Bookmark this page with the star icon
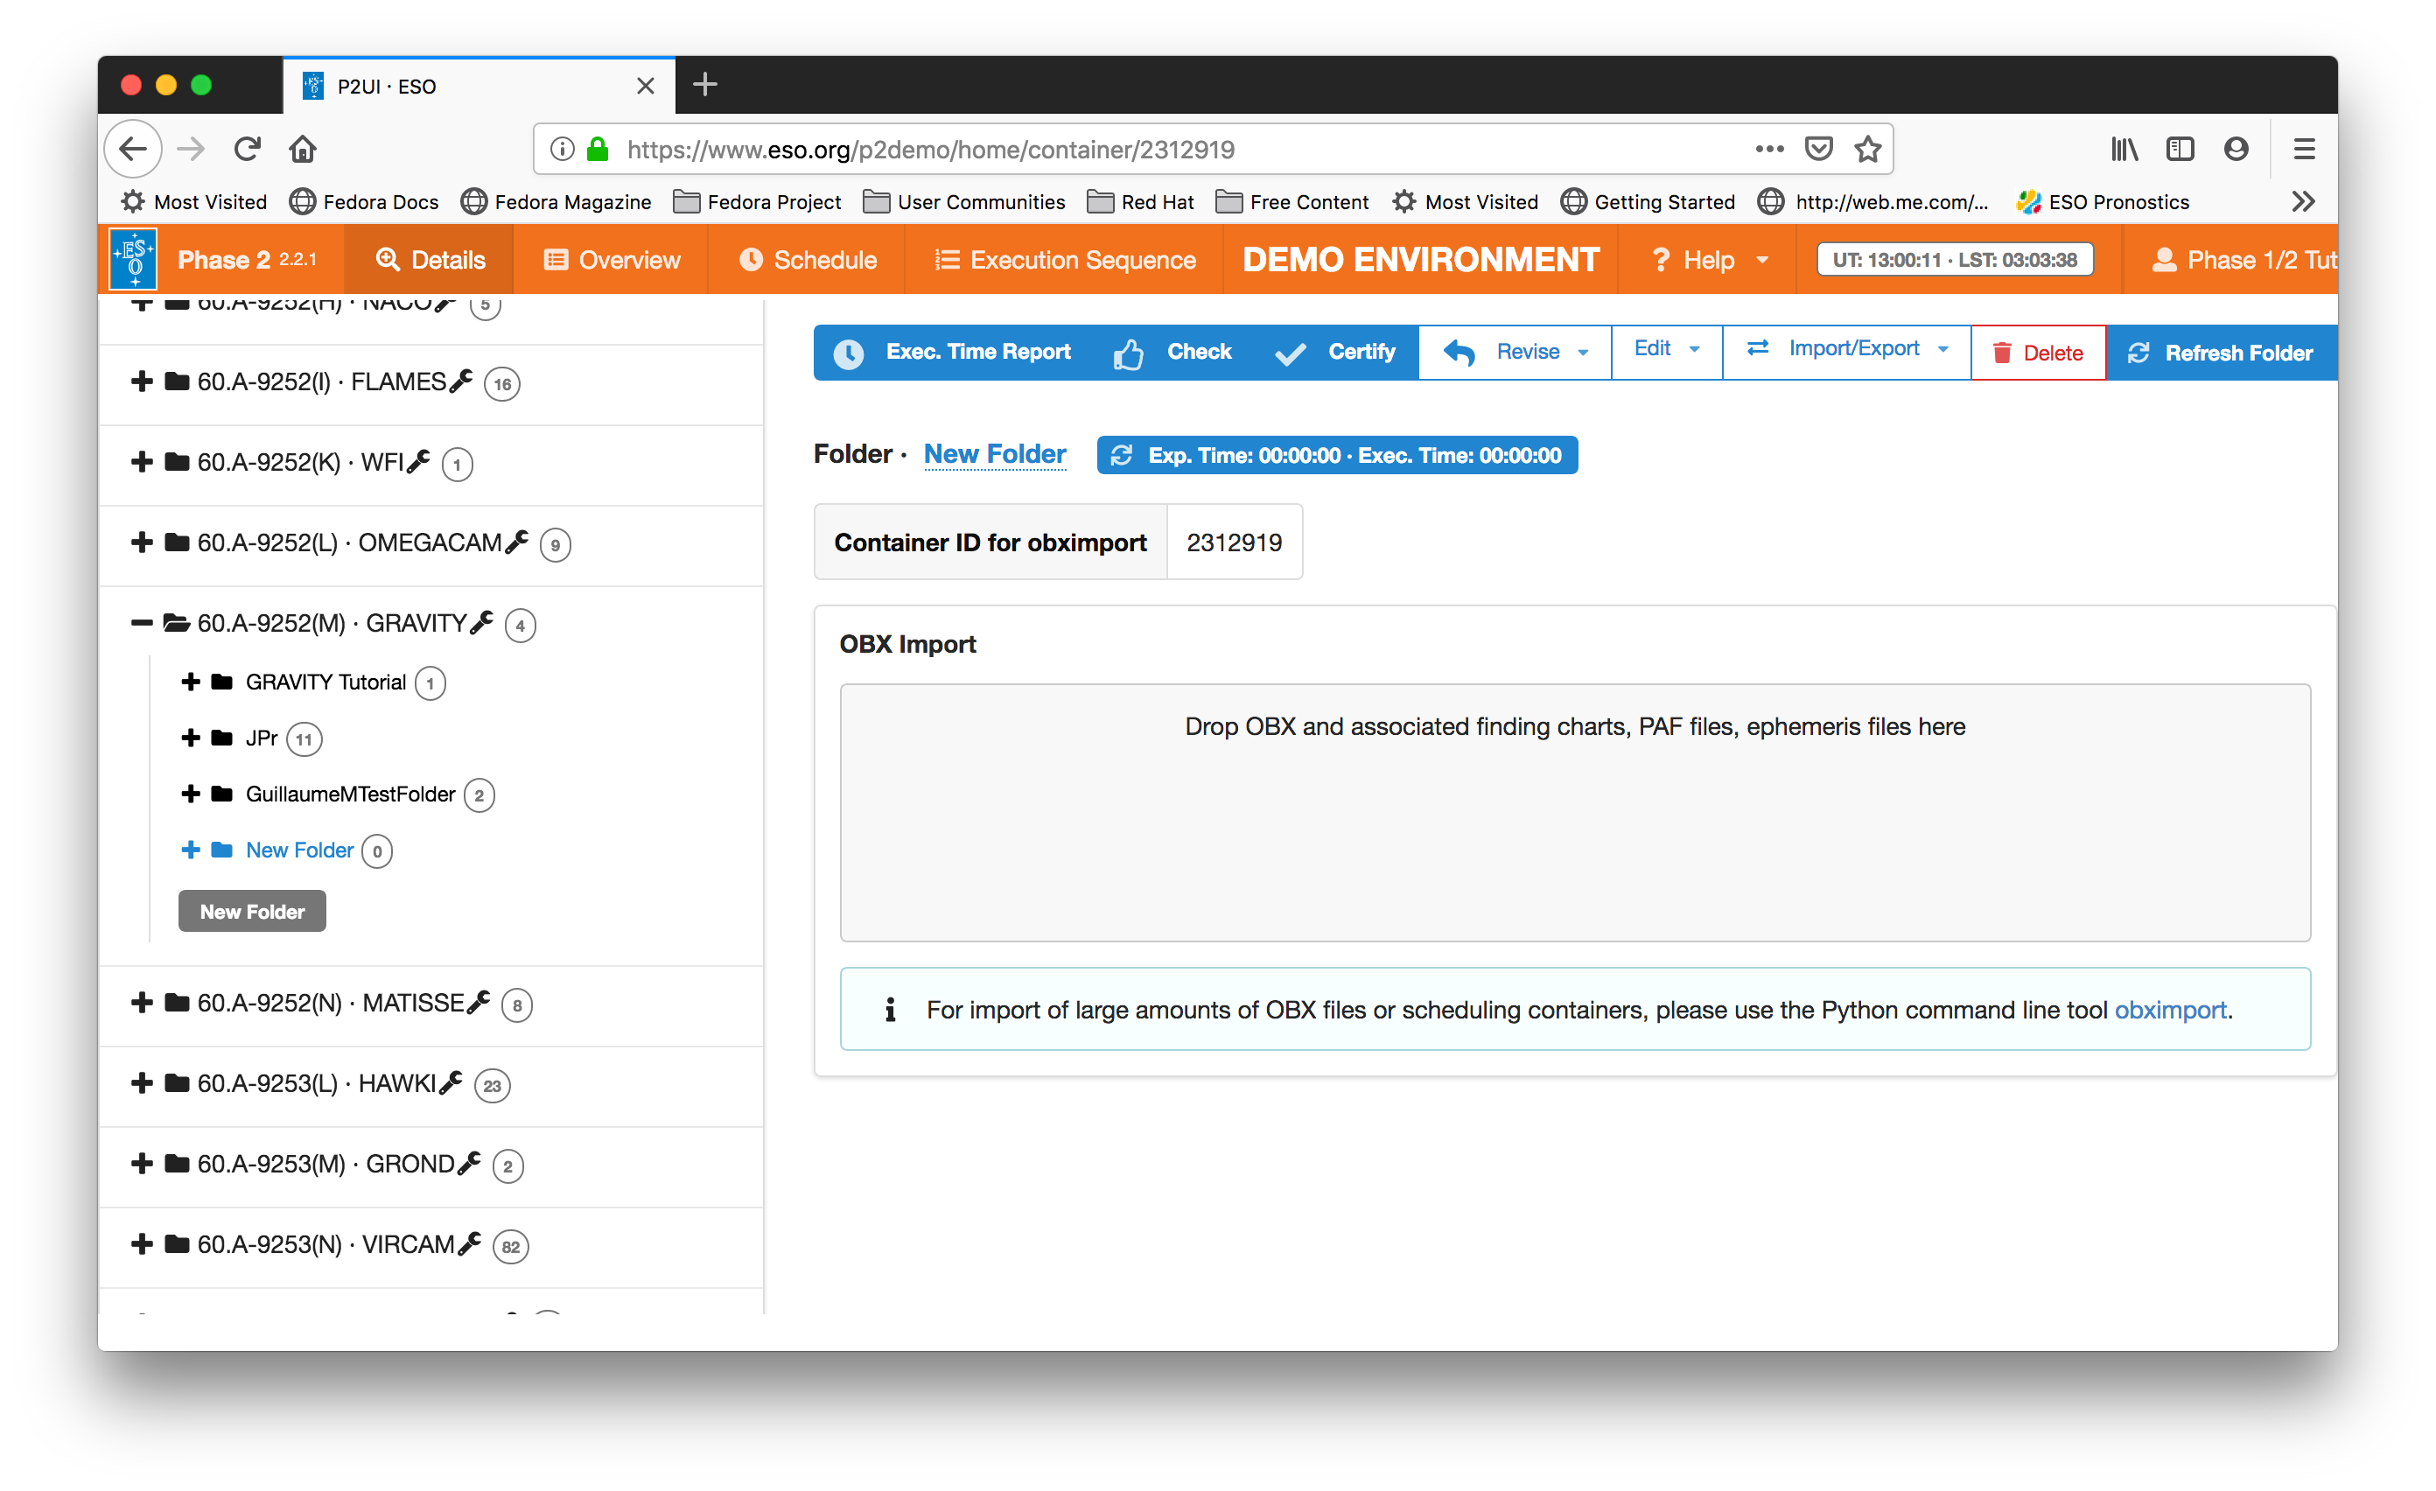Screen dimensions: 2436x1491 tap(1866, 150)
